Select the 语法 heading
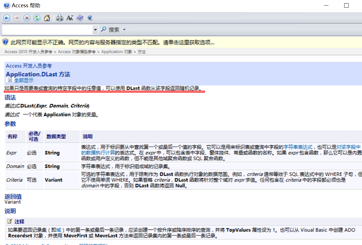 pyautogui.click(x=10, y=98)
